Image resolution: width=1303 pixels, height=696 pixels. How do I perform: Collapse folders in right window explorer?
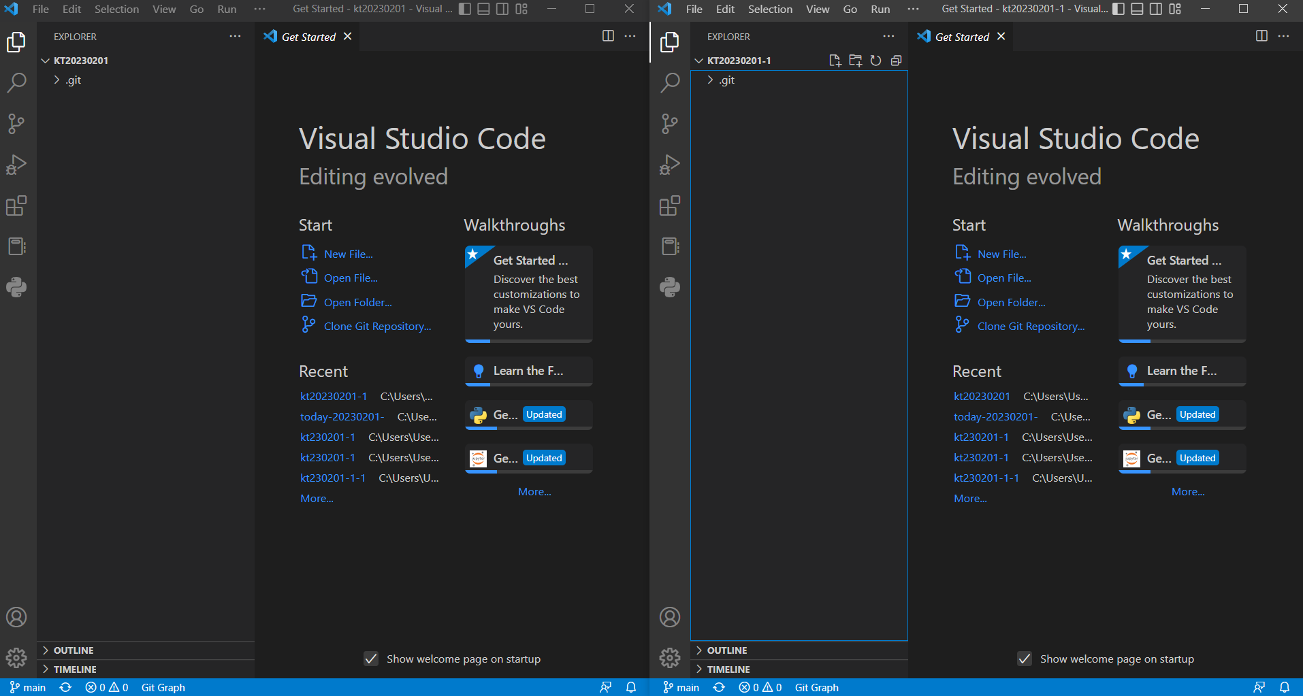point(897,61)
